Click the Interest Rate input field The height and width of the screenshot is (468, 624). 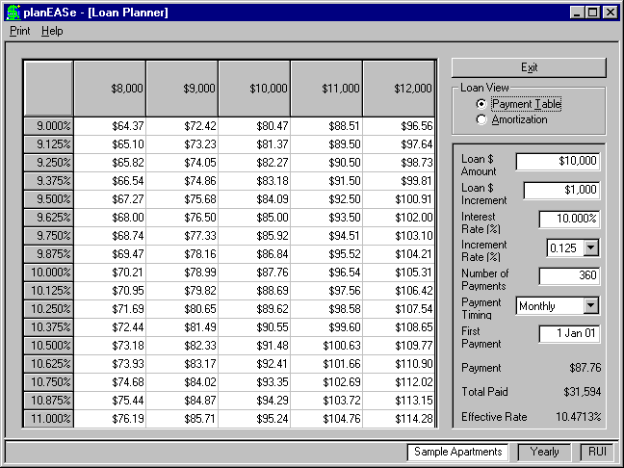[569, 220]
